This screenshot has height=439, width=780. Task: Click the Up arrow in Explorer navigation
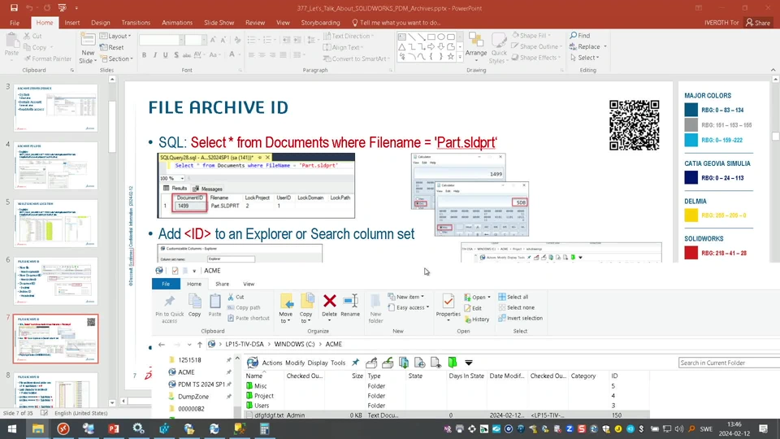[200, 345]
